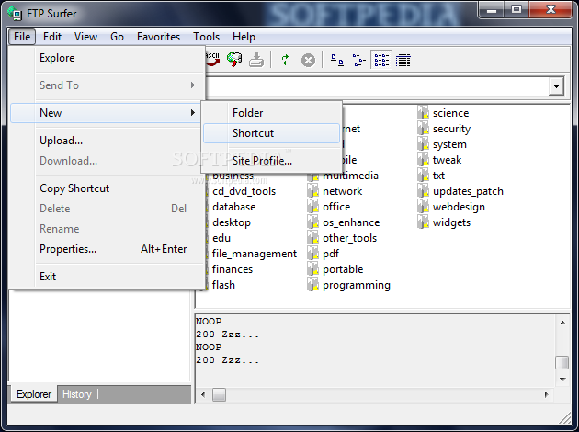Refresh the listing with the green arrows icon
The height and width of the screenshot is (432, 579).
click(286, 60)
